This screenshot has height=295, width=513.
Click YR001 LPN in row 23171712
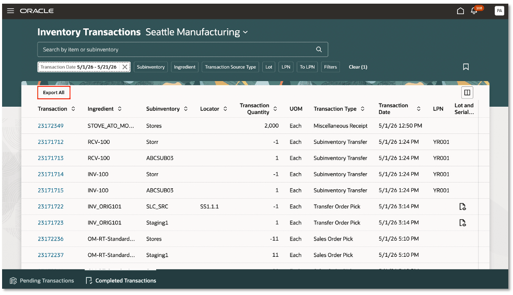tap(441, 142)
